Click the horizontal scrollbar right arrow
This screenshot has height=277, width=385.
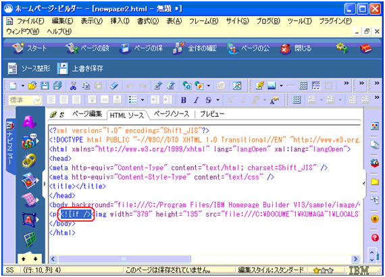(x=355, y=259)
